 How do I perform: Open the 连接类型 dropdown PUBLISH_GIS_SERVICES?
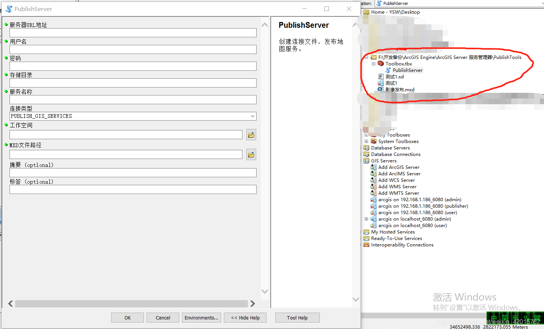click(x=133, y=116)
